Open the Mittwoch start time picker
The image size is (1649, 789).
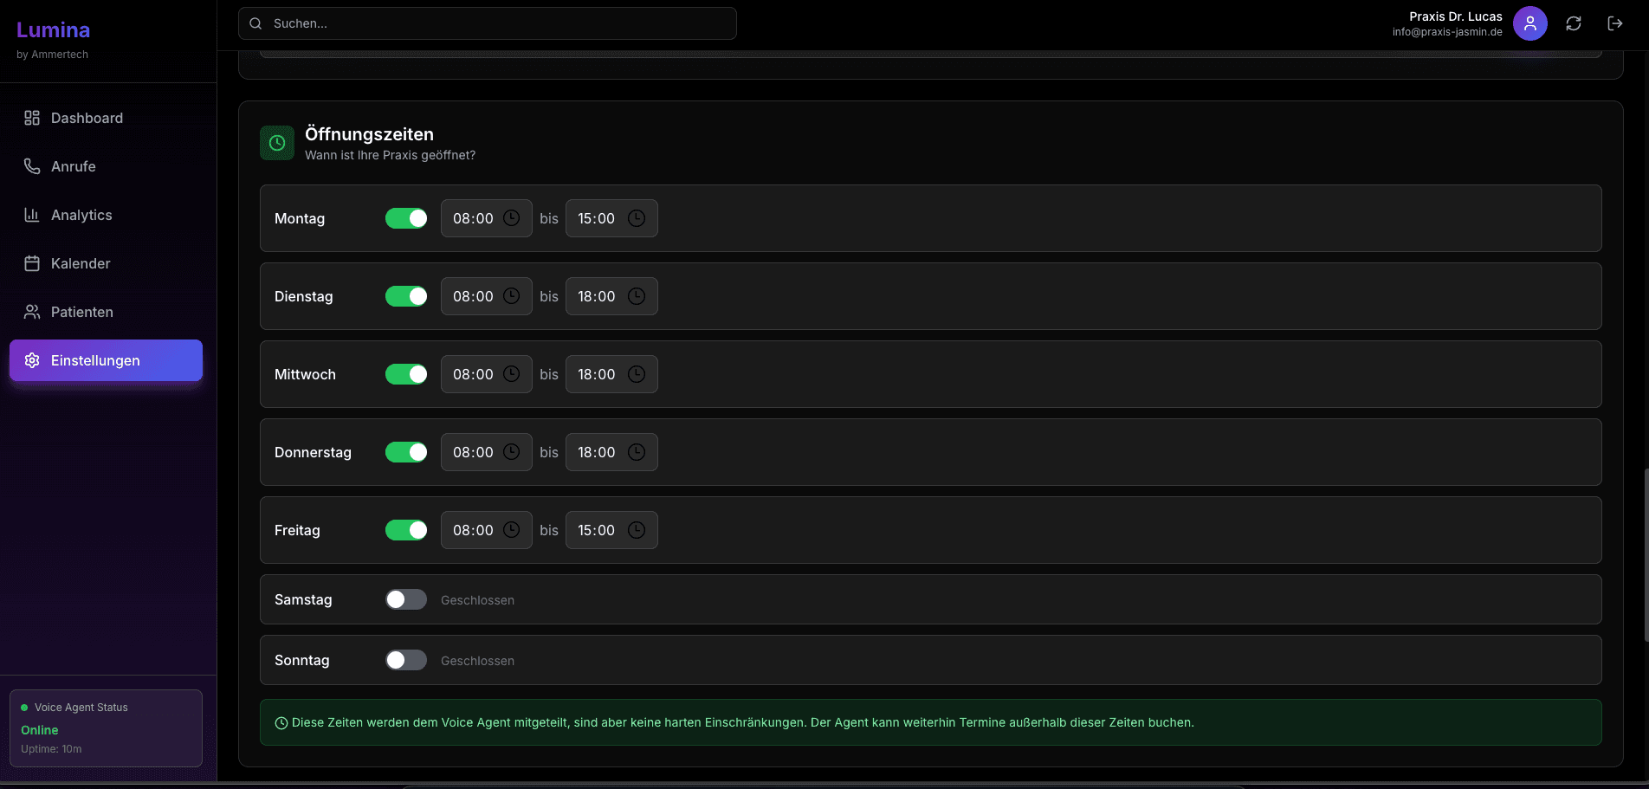click(x=474, y=374)
